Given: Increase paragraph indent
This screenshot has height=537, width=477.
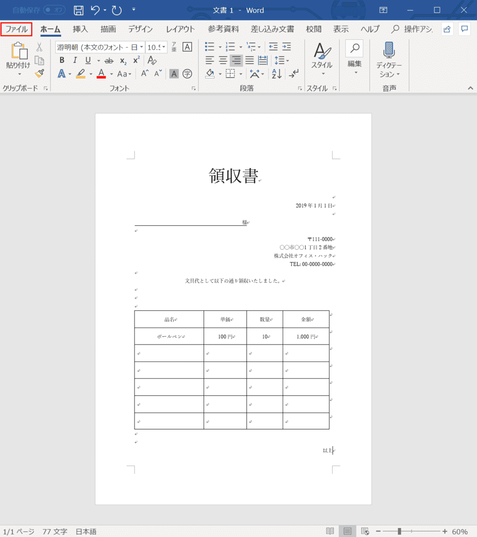Looking at the screenshot, I should pos(286,47).
